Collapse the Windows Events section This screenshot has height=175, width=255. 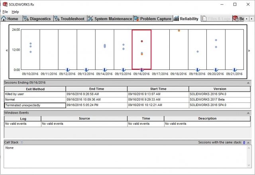pos(248,113)
